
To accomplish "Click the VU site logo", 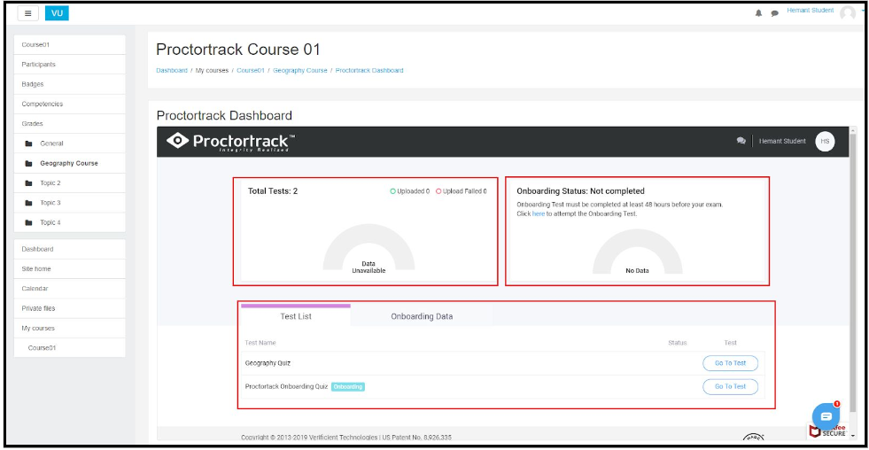I will (57, 13).
